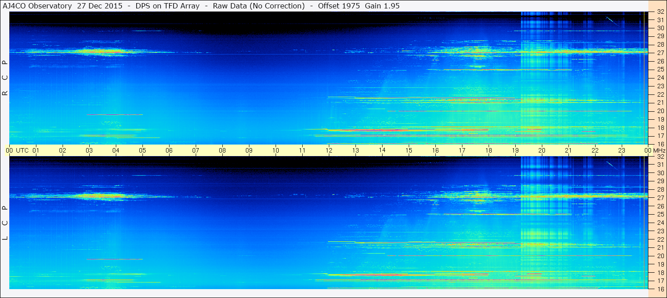The height and width of the screenshot is (298, 667).
Task: Select the 23 hour tick on UTC axis
Action: [x=622, y=150]
